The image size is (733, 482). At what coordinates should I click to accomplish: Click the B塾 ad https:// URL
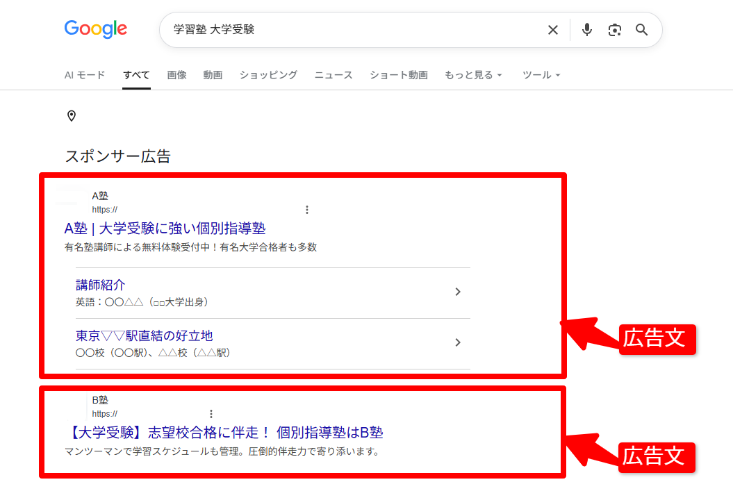point(105,414)
